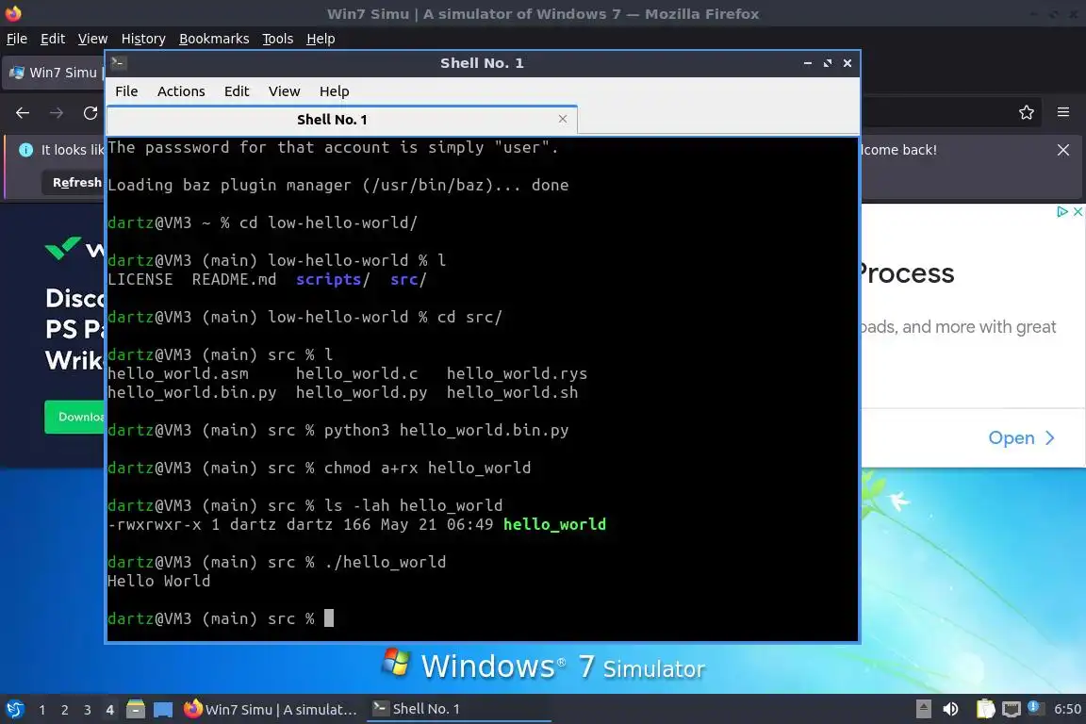Image resolution: width=1086 pixels, height=724 pixels.
Task: Maximize the Shell No. 1 window
Action: click(x=828, y=63)
